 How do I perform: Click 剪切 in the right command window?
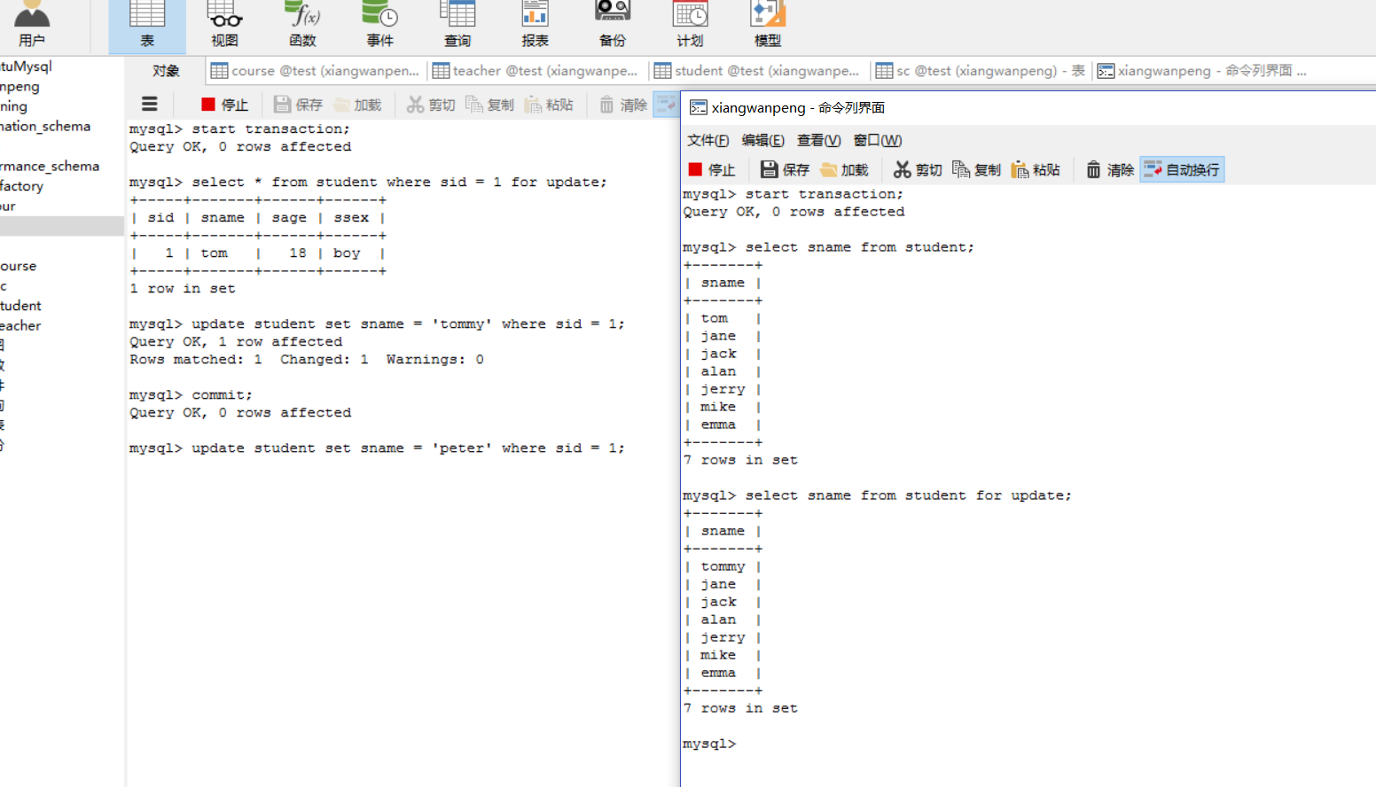click(918, 169)
